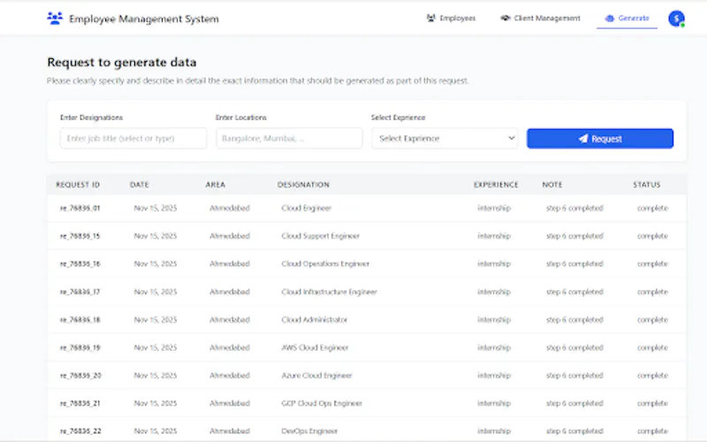Select request ID re_76836_19
Viewport: 707px width, 442px height.
(80, 347)
